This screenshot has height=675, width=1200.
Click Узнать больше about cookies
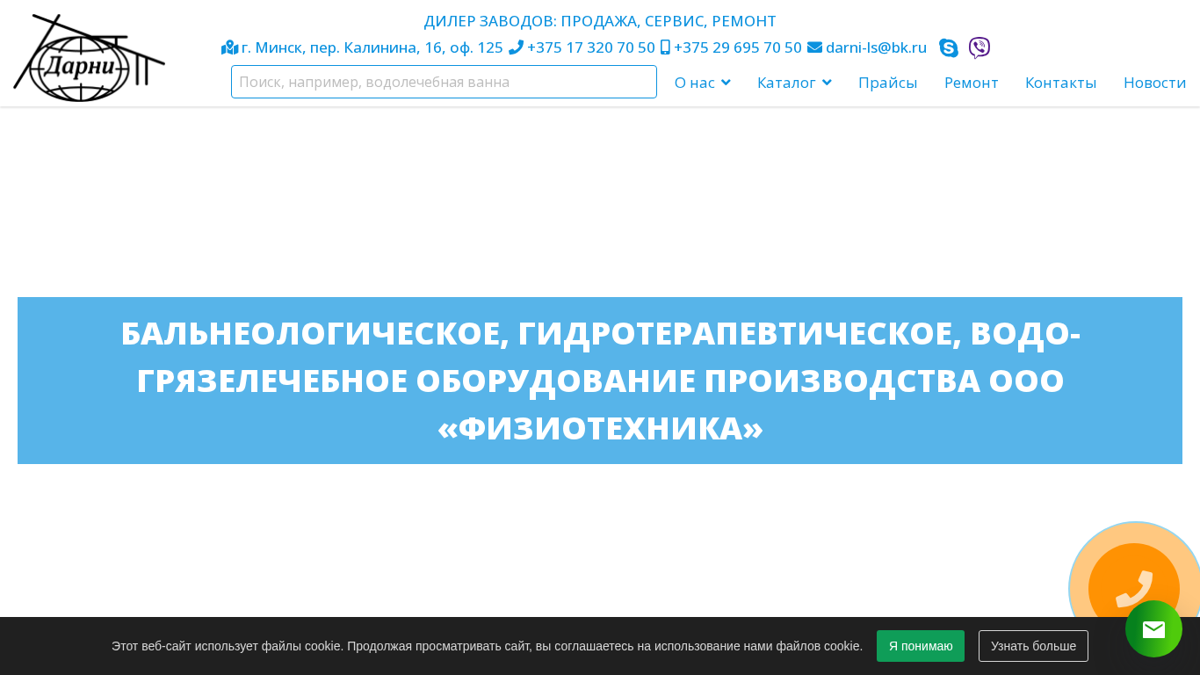point(1033,646)
